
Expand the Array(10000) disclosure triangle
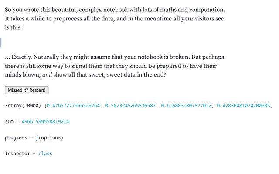coord(6,106)
